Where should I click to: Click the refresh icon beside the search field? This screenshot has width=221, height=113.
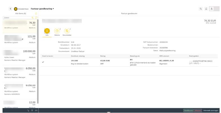(36, 18)
